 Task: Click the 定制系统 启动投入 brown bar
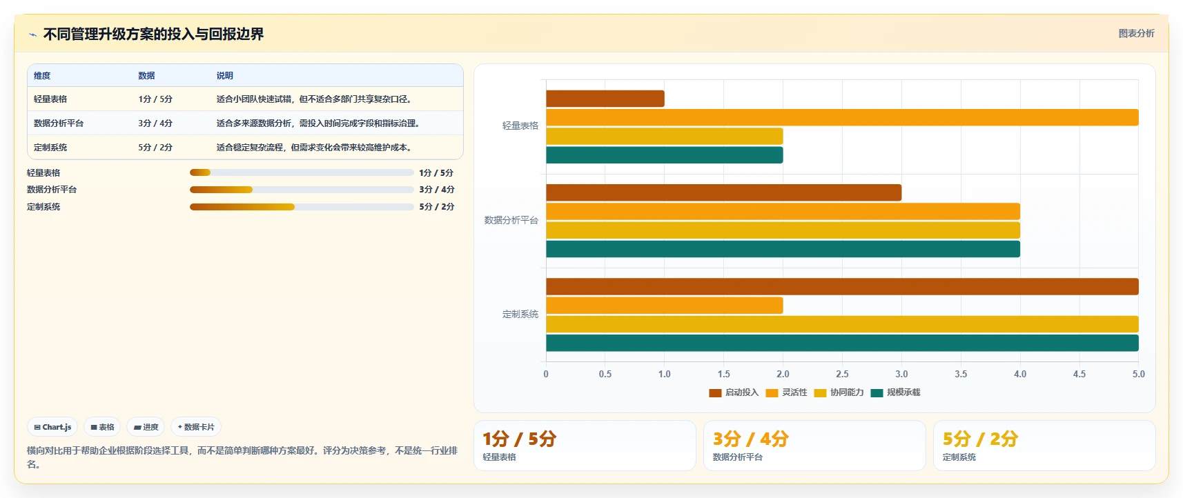pyautogui.click(x=842, y=286)
